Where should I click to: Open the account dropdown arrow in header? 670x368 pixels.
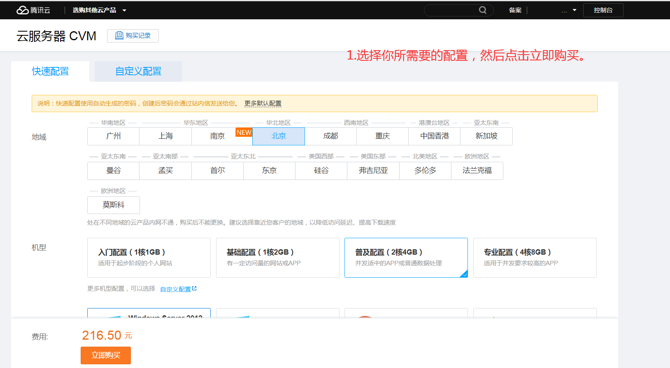click(x=575, y=10)
